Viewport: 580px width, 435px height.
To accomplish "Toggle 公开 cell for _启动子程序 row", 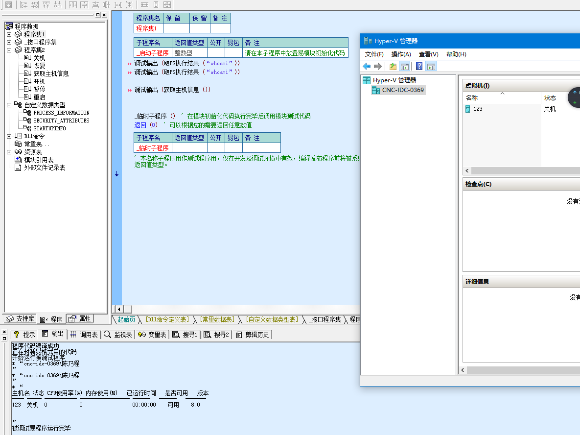I will click(x=216, y=53).
